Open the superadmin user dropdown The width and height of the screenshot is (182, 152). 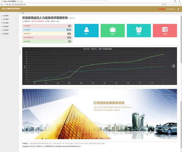coord(171,9)
